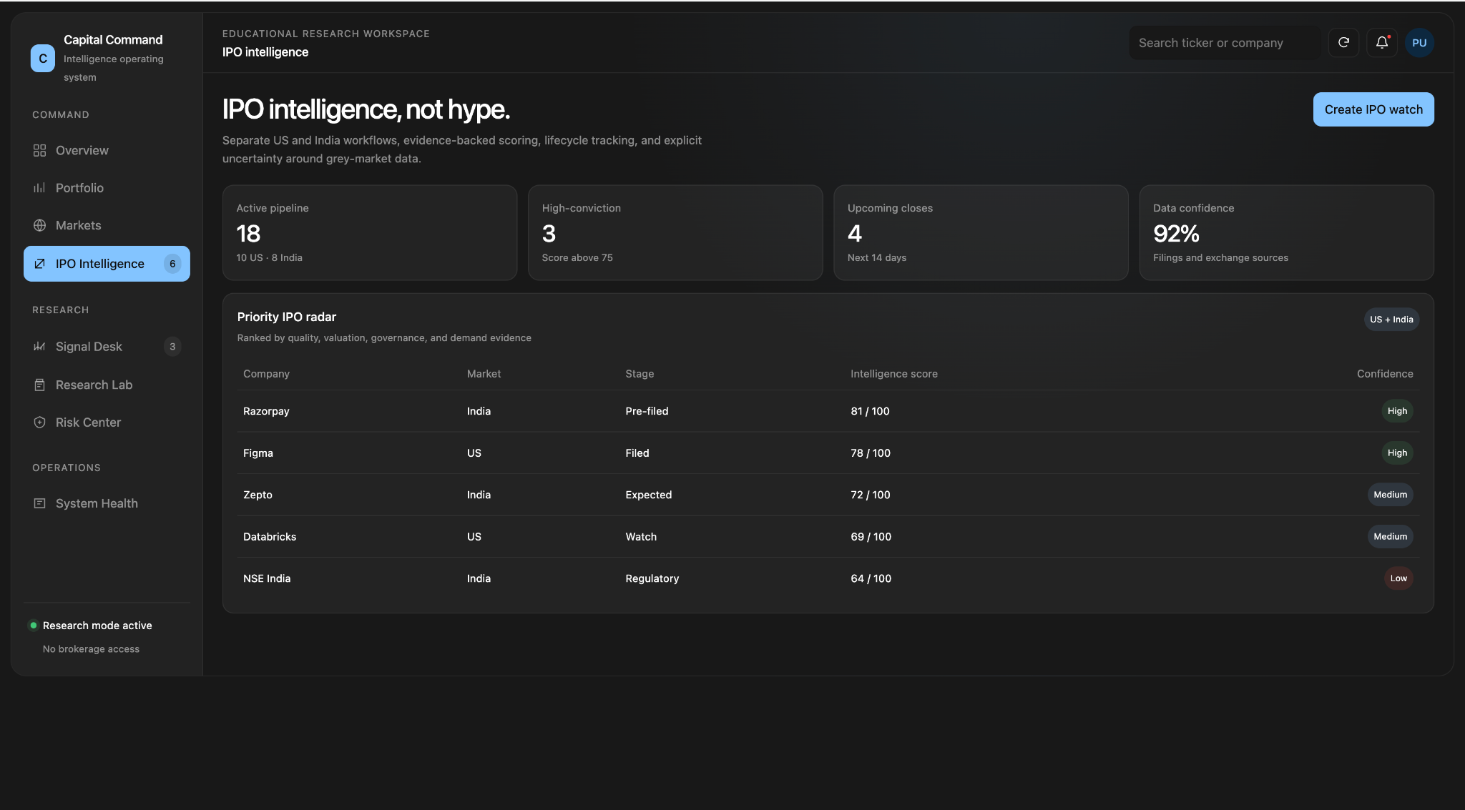Sort by Confidence column header
This screenshot has height=810, width=1465.
1385,374
